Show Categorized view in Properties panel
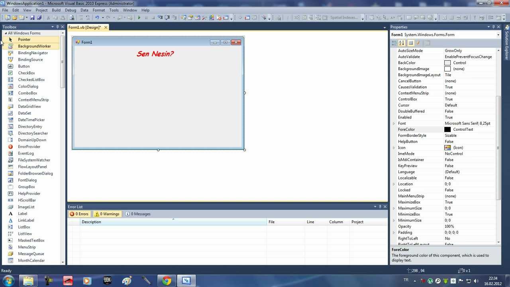Viewport: 510px width, 287px height. coord(394,43)
